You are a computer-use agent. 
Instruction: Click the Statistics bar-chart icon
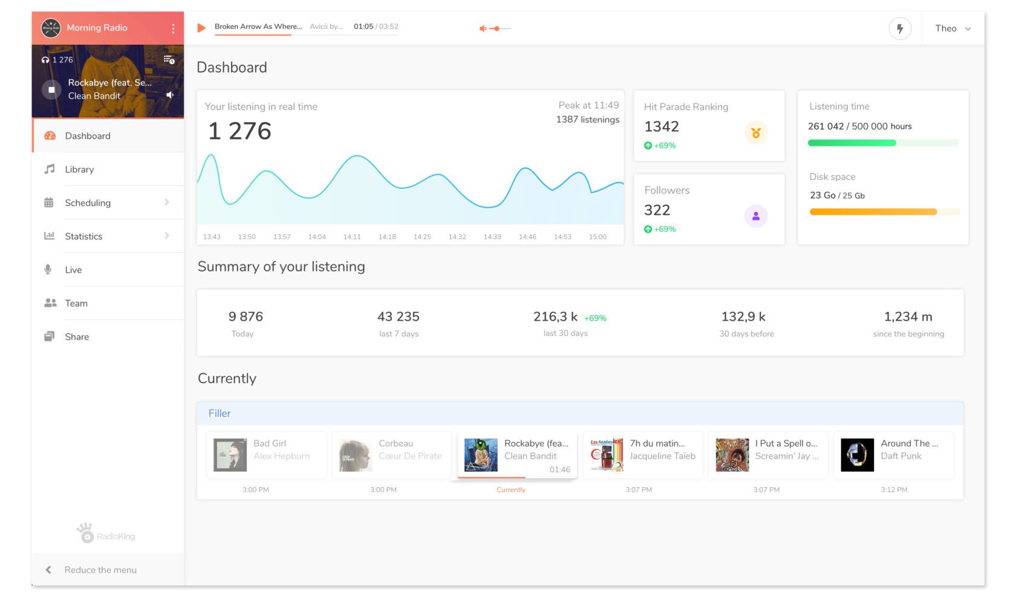pyautogui.click(x=50, y=236)
